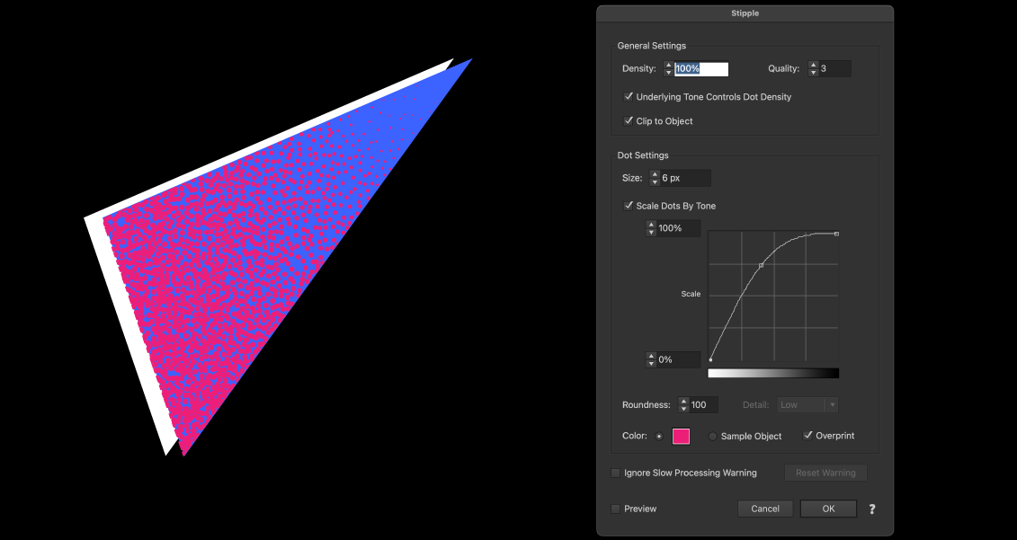
Task: Toggle Scale Dots By Tone checkbox
Action: tap(629, 206)
